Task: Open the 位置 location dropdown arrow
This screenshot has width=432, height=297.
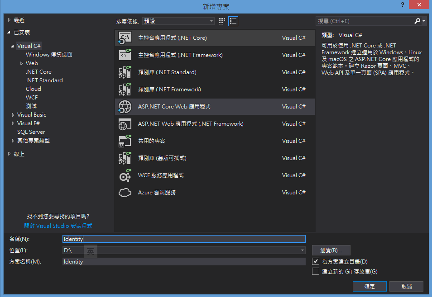Action: (302, 250)
